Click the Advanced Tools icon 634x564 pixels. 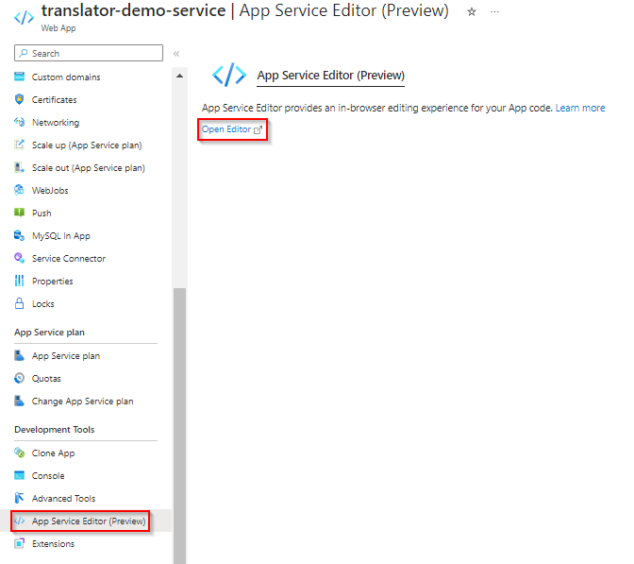(x=20, y=498)
